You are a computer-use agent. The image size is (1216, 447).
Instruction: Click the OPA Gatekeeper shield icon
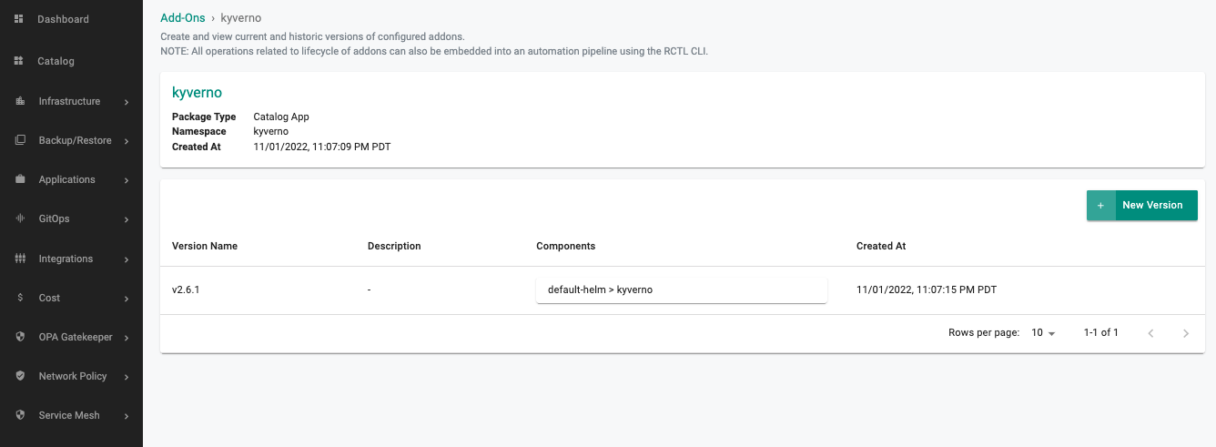tap(20, 337)
